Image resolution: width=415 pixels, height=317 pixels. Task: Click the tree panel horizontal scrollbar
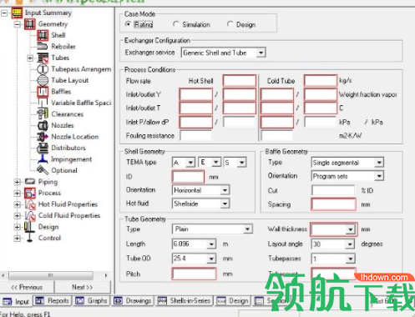coord(54,275)
